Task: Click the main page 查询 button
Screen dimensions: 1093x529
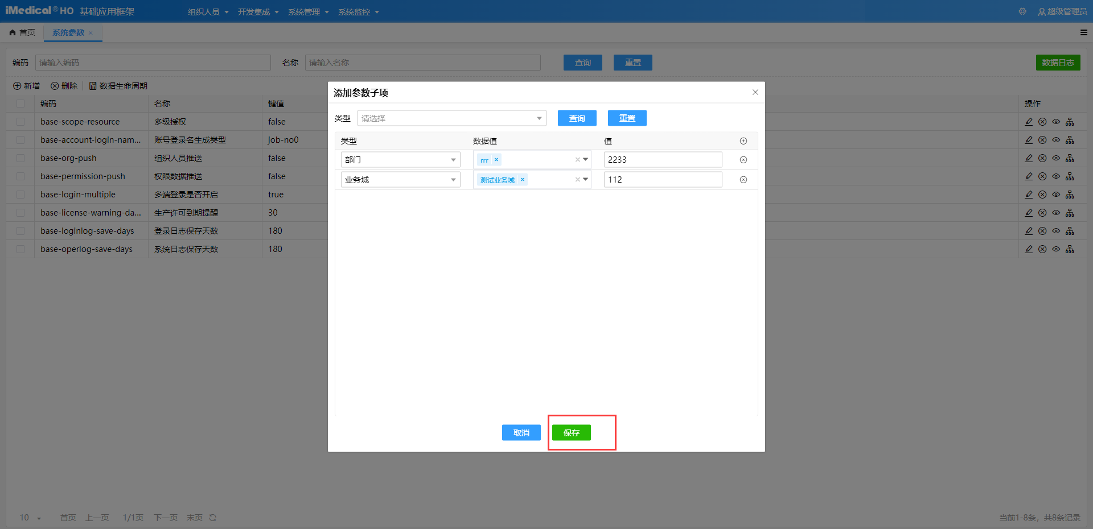Action: coord(583,63)
